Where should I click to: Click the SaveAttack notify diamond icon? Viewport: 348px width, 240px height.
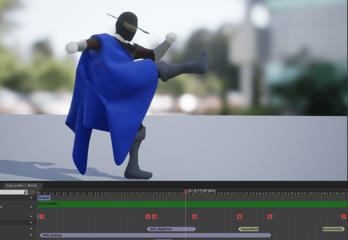pos(240,229)
